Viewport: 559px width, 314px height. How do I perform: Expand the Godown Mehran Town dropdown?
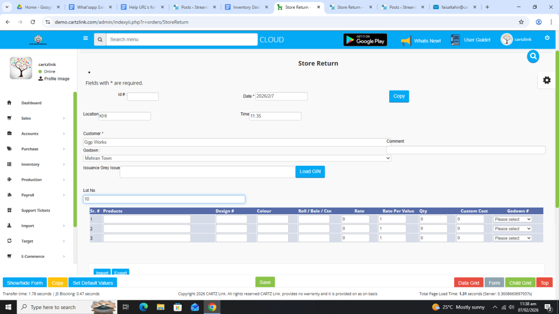(237, 158)
